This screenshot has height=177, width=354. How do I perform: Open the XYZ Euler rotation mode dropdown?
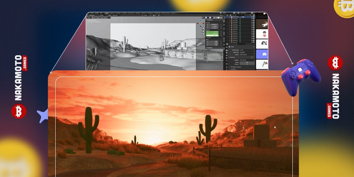tap(214, 37)
